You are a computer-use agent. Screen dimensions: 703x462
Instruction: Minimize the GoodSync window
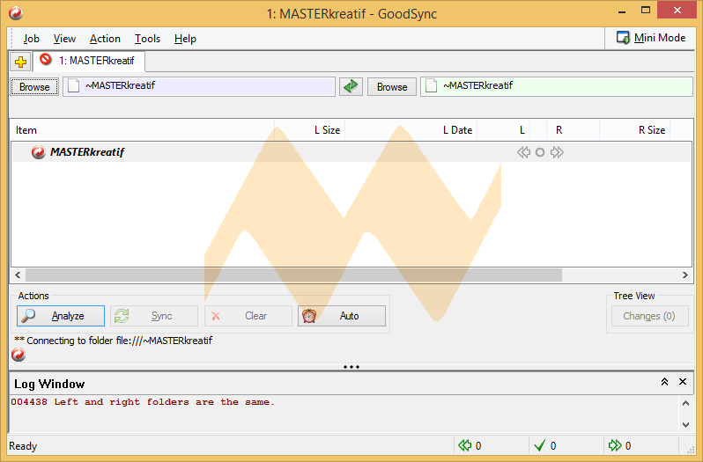tap(622, 11)
